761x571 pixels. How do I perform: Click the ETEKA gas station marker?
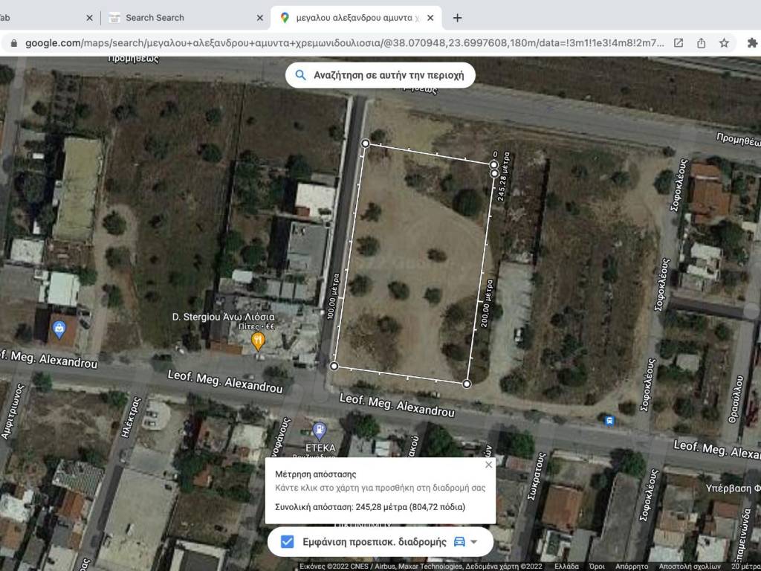point(319,430)
